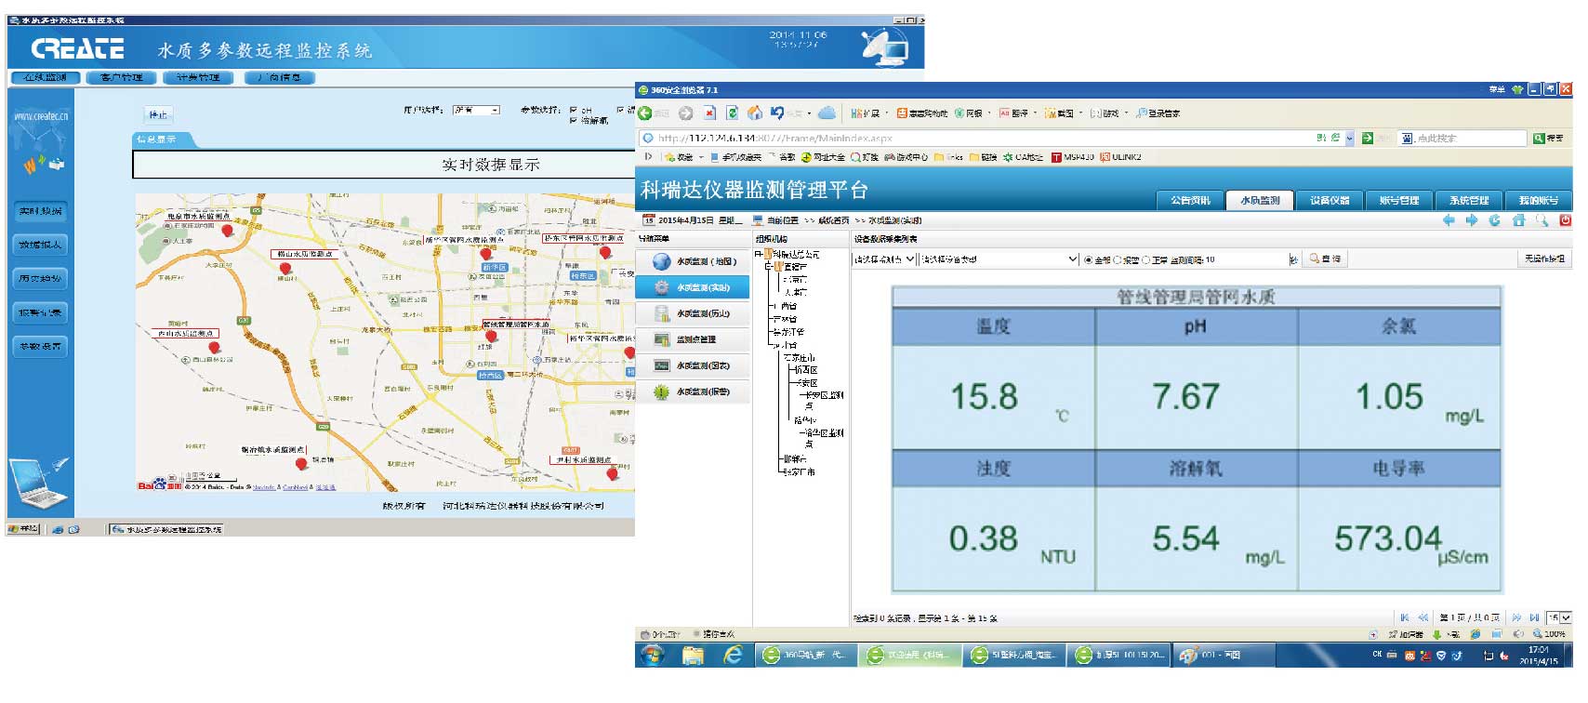Select the 桥西区 tree node
The image size is (1588, 703).
(806, 370)
